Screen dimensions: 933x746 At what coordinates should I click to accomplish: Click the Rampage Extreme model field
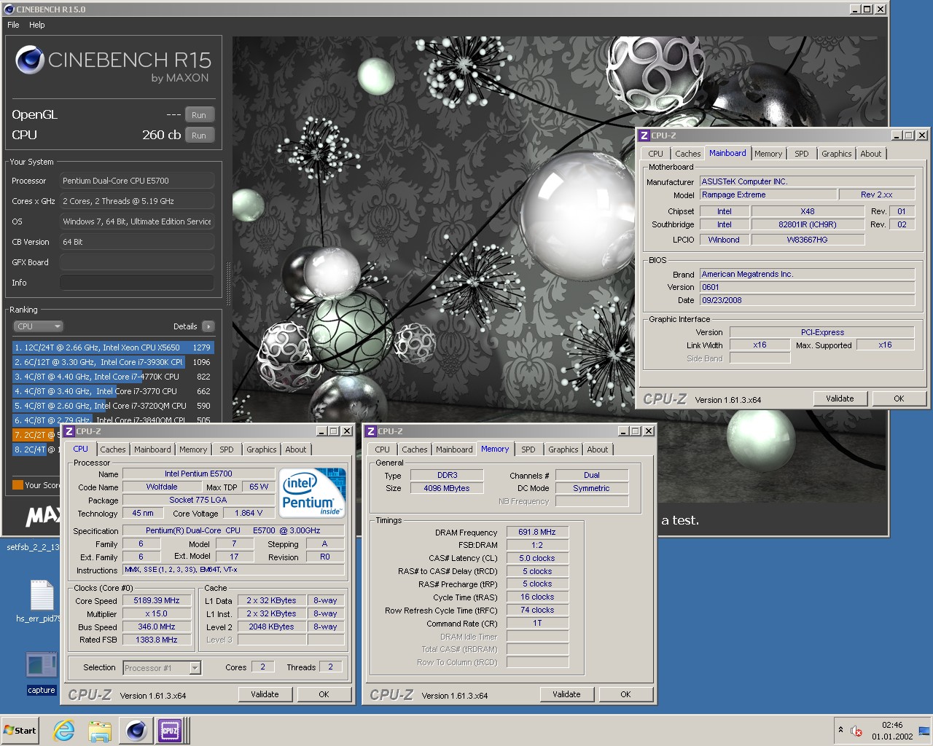768,195
